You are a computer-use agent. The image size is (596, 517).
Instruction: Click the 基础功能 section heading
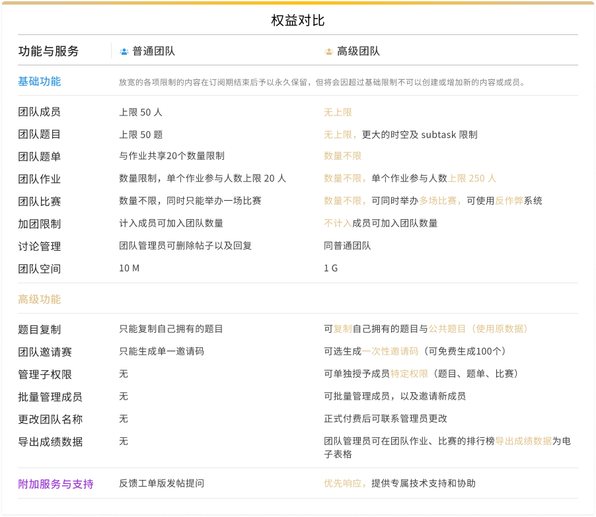[x=40, y=81]
